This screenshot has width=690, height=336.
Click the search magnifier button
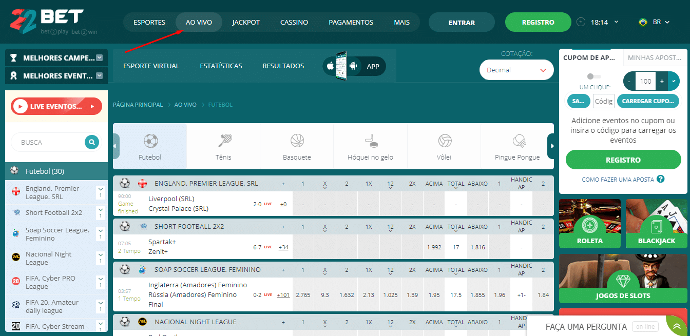[x=92, y=142]
